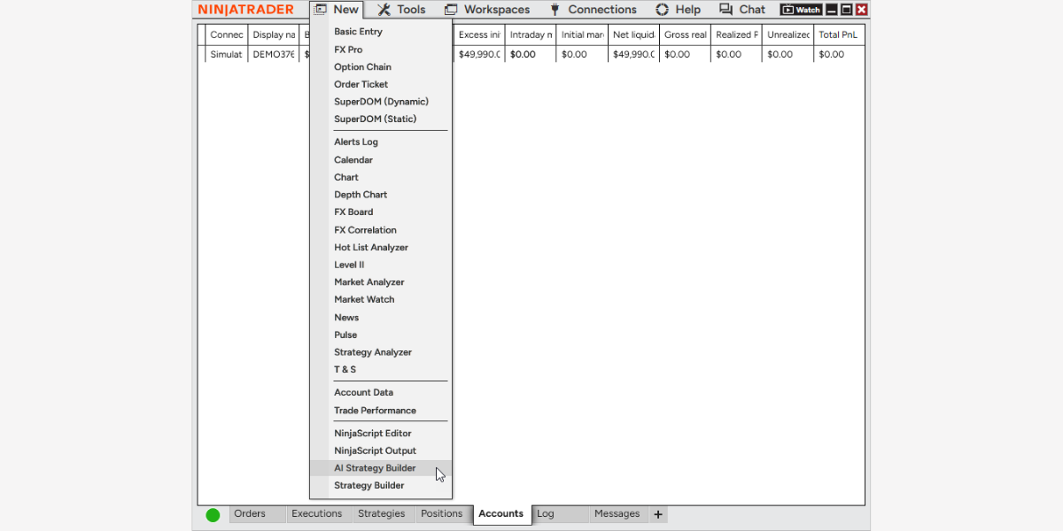
Task: Open the Help menu
Action: click(678, 10)
